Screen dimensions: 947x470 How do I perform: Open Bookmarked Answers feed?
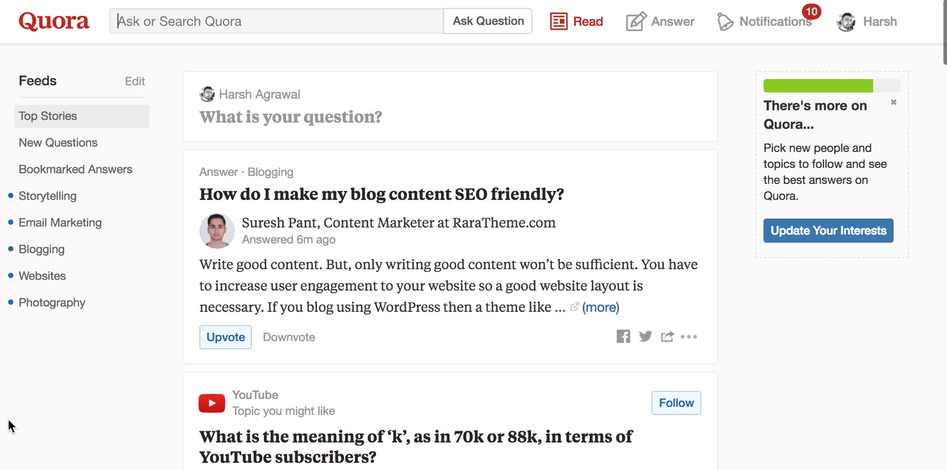[75, 169]
